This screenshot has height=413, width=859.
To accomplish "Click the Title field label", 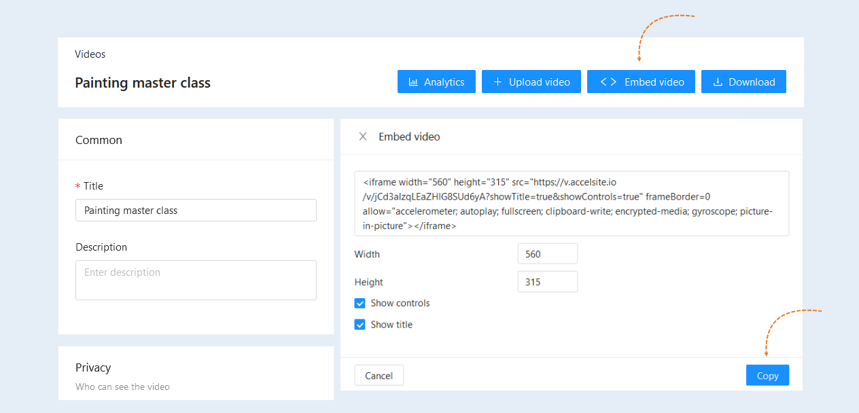I will pos(93,186).
